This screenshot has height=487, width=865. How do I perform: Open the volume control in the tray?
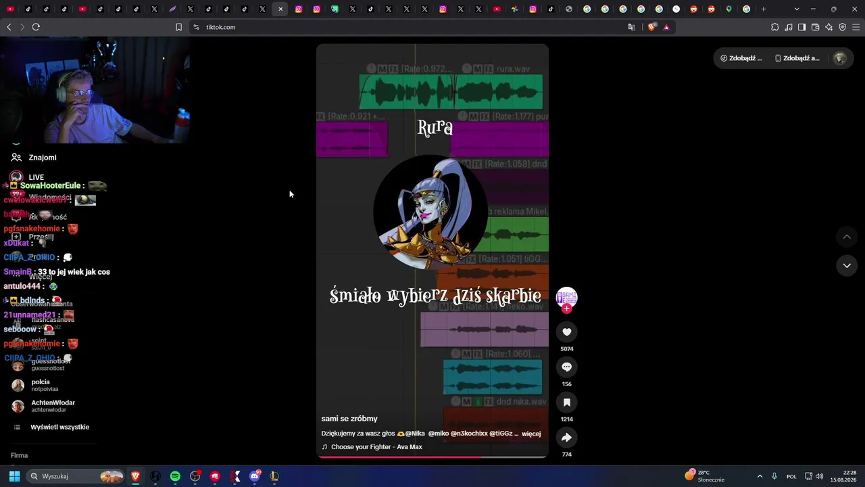coord(820,476)
